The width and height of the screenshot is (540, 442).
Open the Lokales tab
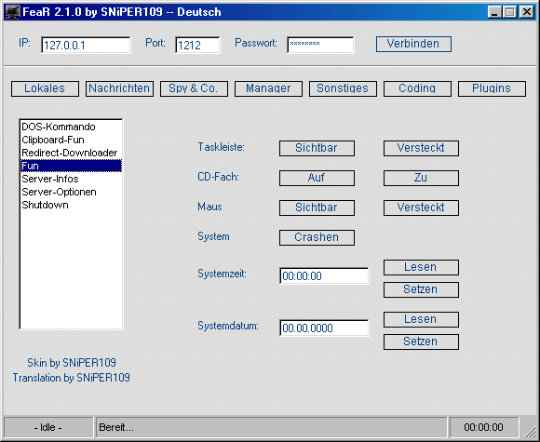[45, 88]
